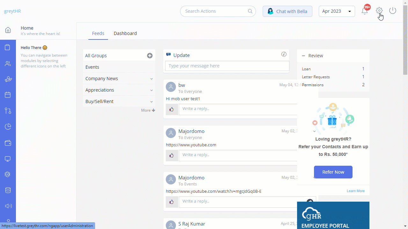Click reply field under Majordomo Everyone post
Screen dimensions: 408x229
click(238, 155)
